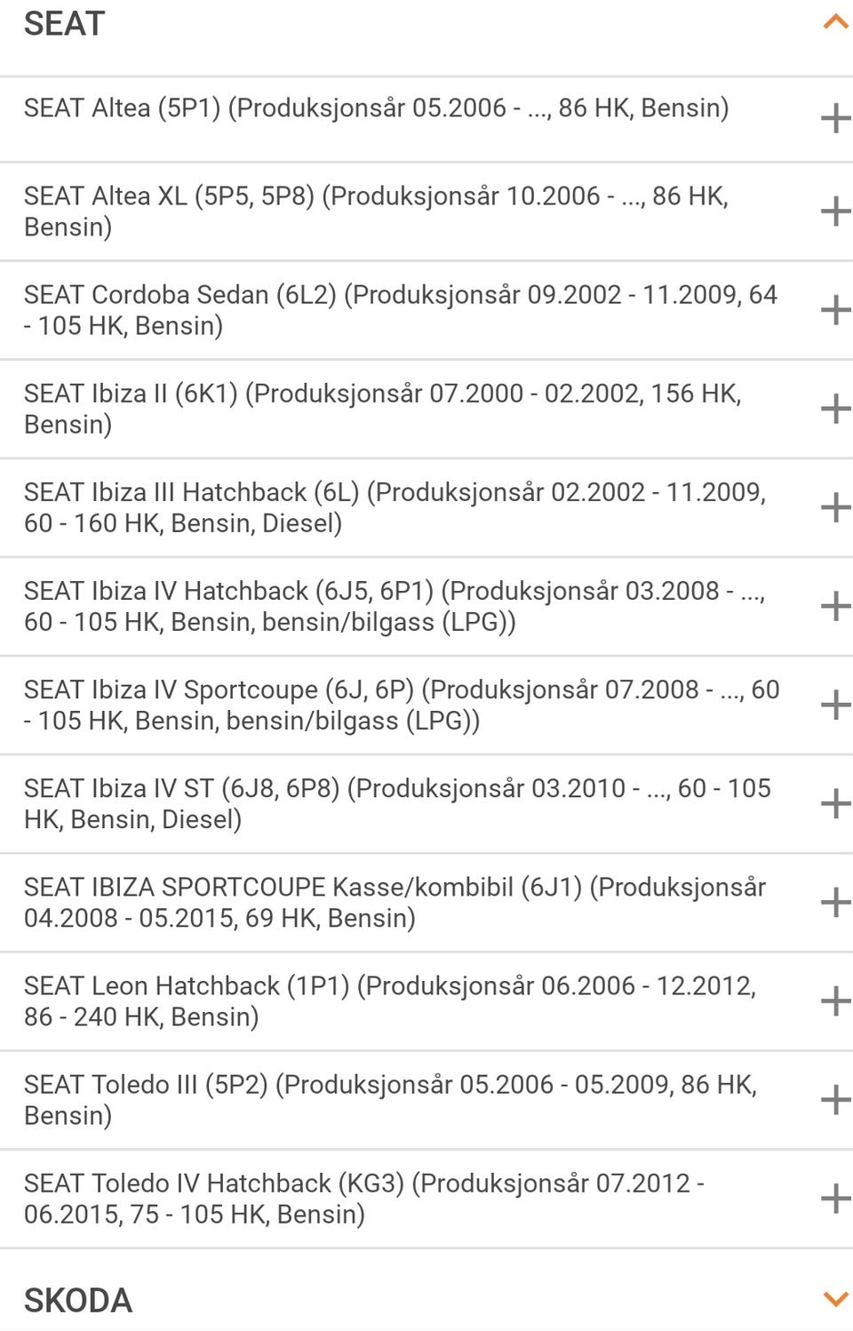Select the SKODA header title
The image size is (853, 1331).
(x=78, y=1301)
